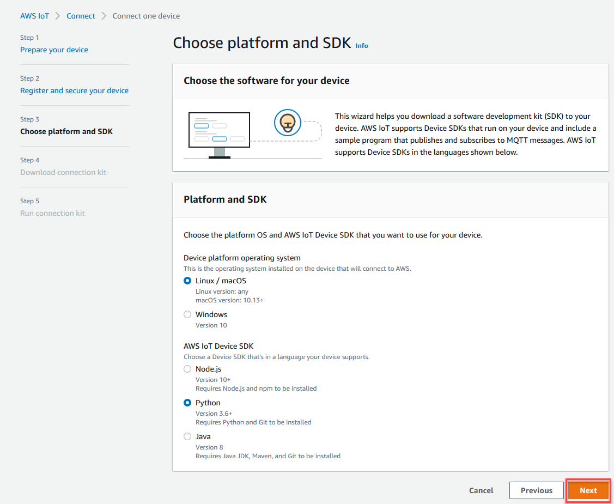
Task: Click the Platform and SDK section header
Action: click(x=225, y=199)
